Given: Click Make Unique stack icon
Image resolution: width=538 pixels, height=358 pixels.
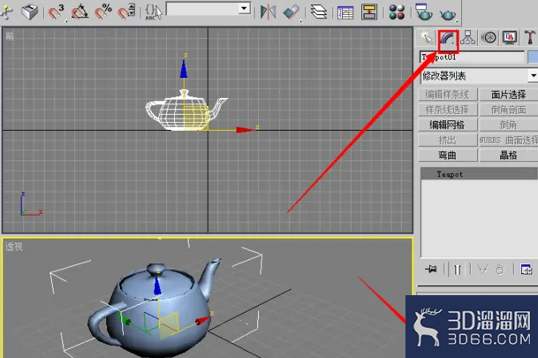Looking at the screenshot, I should point(482,270).
